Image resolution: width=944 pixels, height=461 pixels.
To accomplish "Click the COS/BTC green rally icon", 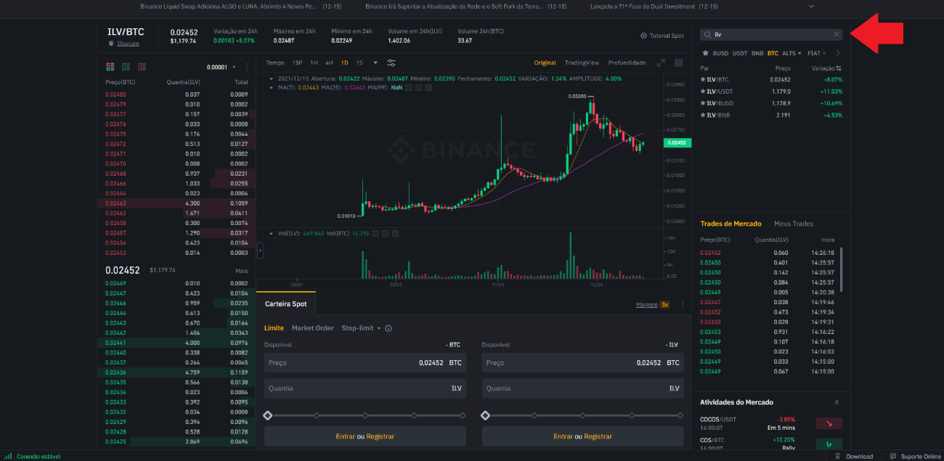I will click(829, 444).
